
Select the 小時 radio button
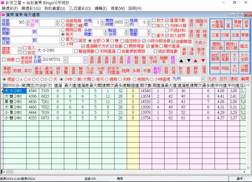(x=63, y=43)
